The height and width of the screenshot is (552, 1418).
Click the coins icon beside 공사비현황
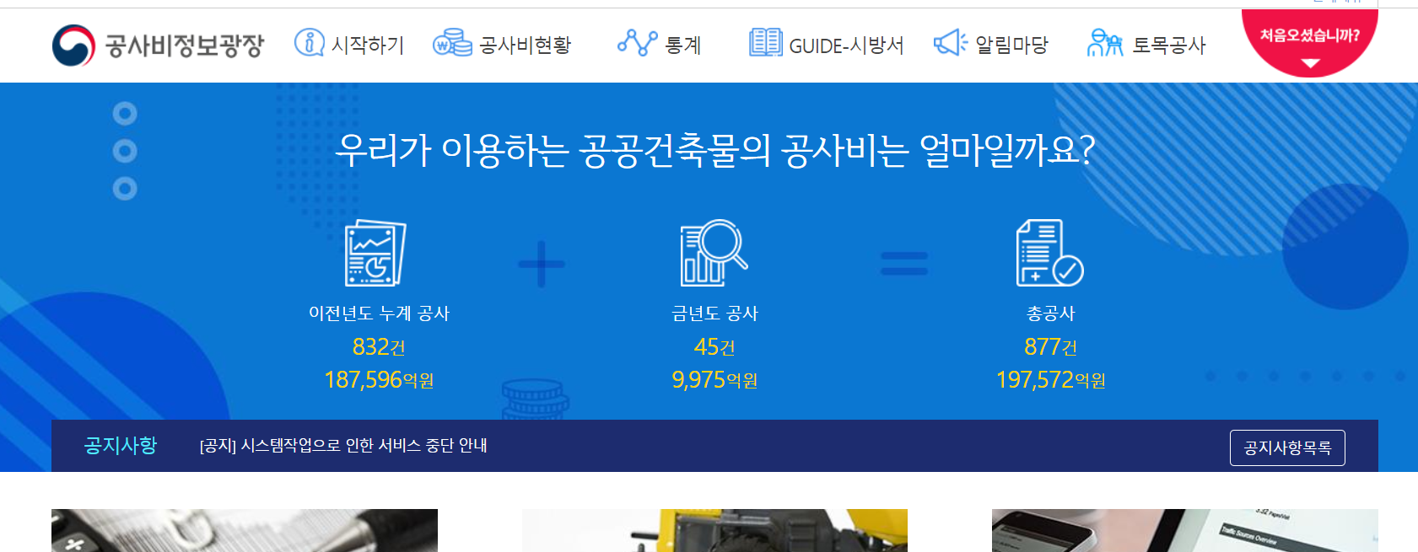(452, 42)
